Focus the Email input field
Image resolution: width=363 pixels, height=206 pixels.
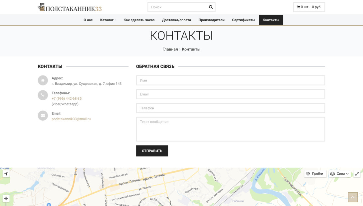(x=231, y=94)
